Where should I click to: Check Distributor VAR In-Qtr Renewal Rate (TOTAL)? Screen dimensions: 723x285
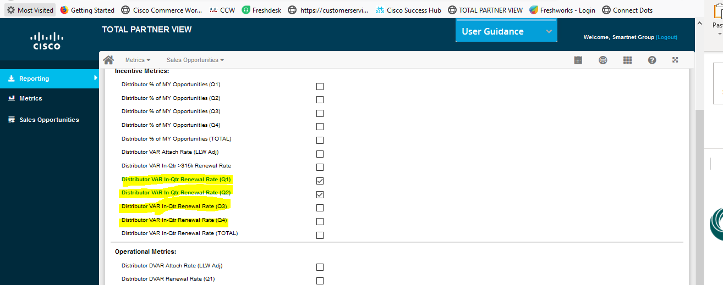click(320, 235)
